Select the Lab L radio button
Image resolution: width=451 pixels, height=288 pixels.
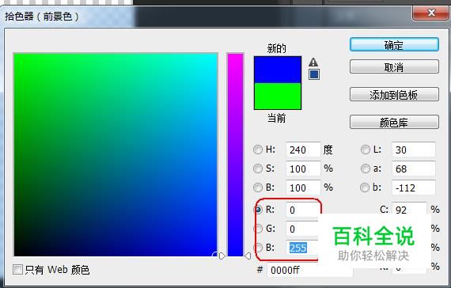[x=366, y=150]
